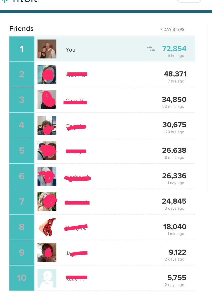Open your own profile photo thumbnail
212x297 pixels.
point(47,49)
